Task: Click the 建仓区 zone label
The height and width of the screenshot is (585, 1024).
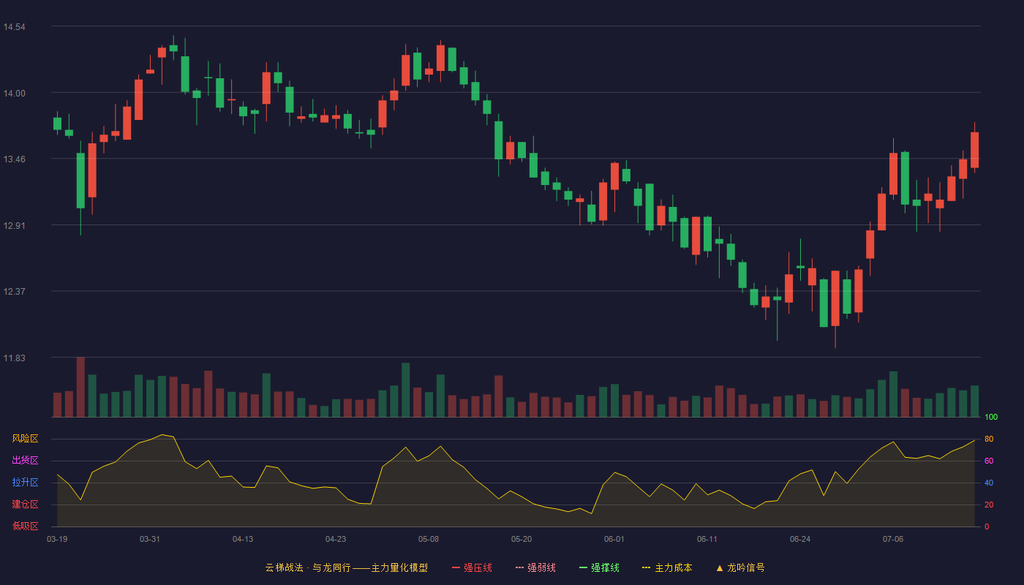Action: click(25, 505)
